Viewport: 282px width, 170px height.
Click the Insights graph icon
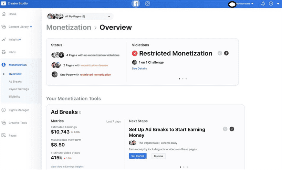pyautogui.click(x=3, y=39)
